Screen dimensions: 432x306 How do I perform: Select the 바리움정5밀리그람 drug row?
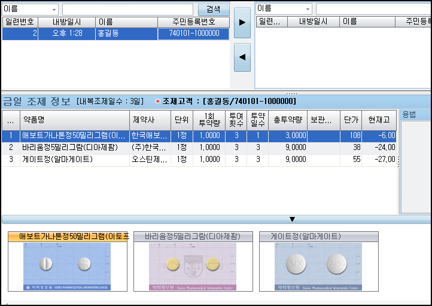click(x=74, y=147)
